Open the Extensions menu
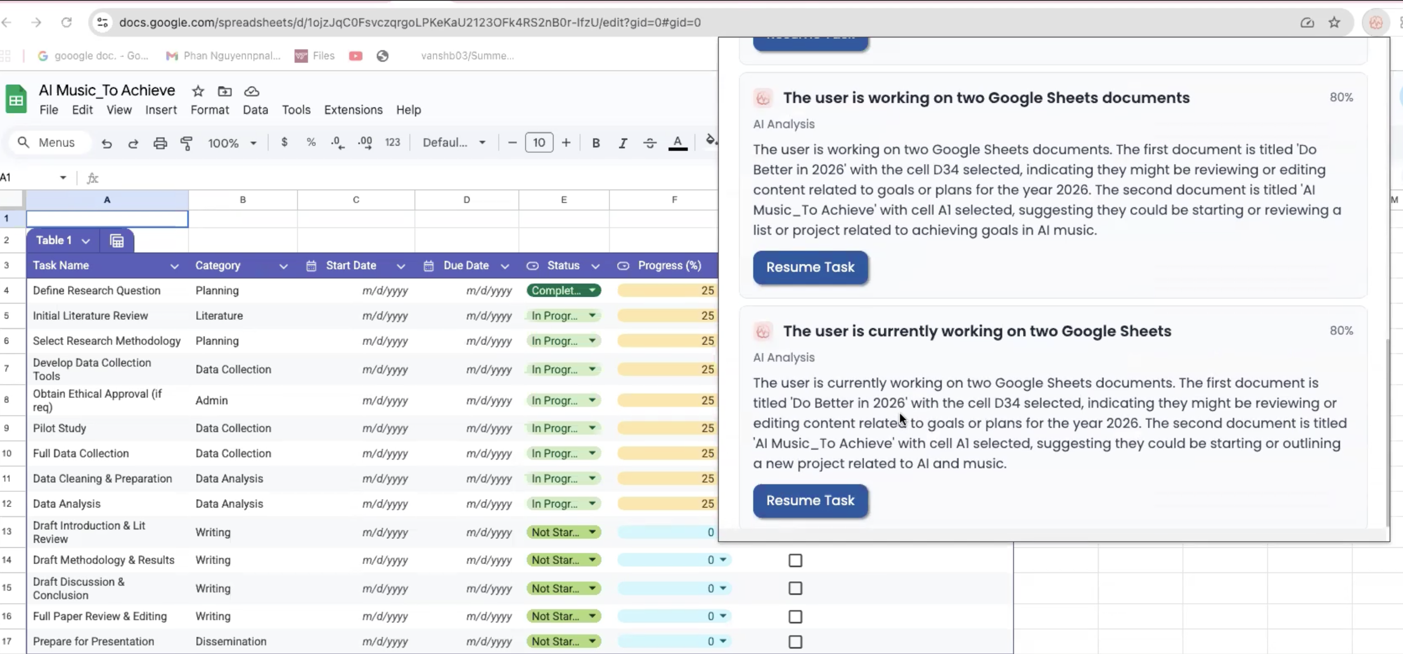 click(x=353, y=110)
